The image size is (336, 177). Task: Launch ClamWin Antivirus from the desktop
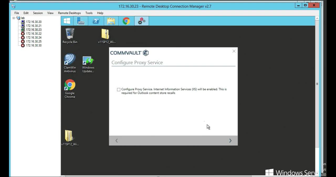click(70, 59)
